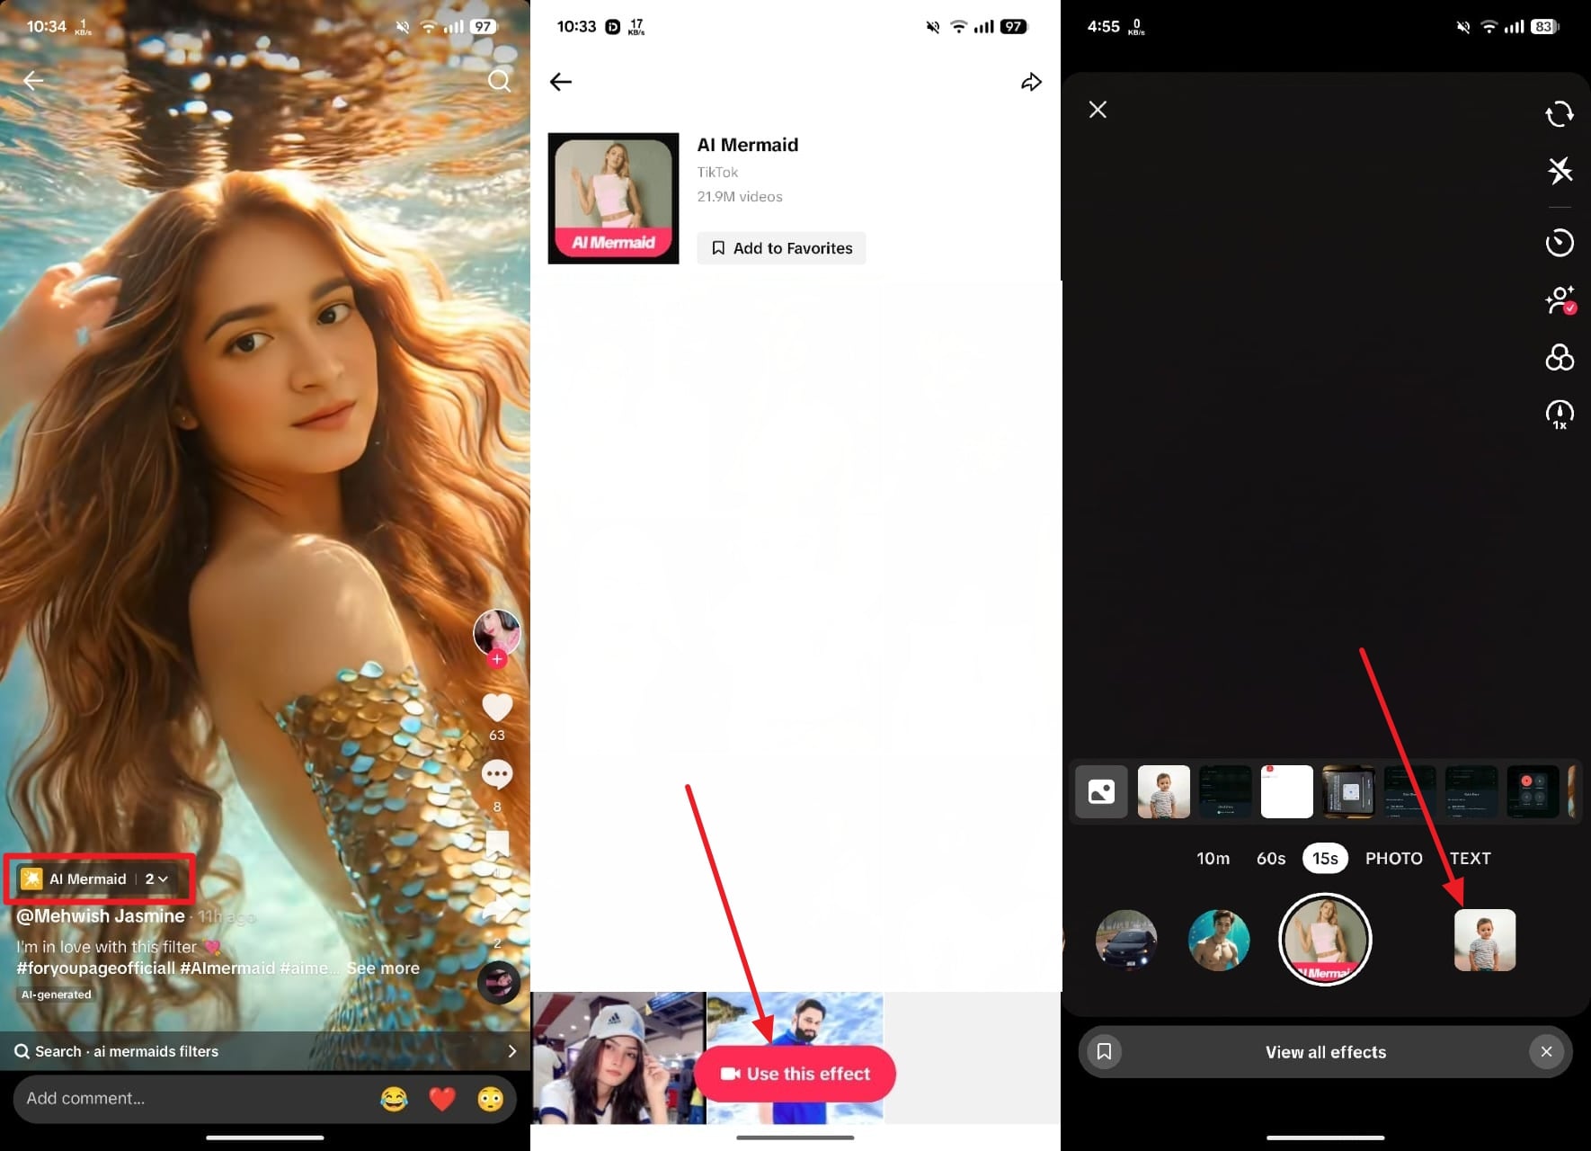Tap AI-generated label

(x=57, y=995)
